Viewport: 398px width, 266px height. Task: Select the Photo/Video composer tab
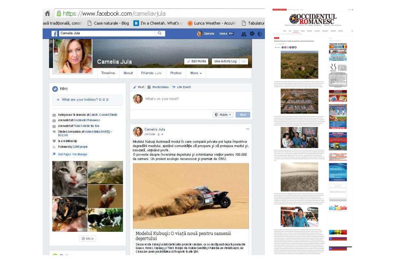pos(158,87)
